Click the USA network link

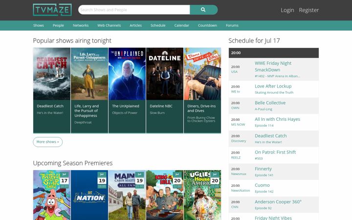234,71
